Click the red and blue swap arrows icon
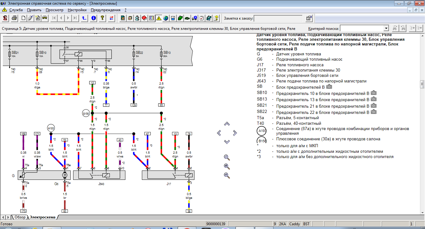Screen dimensions: 425x229 click(111, 18)
